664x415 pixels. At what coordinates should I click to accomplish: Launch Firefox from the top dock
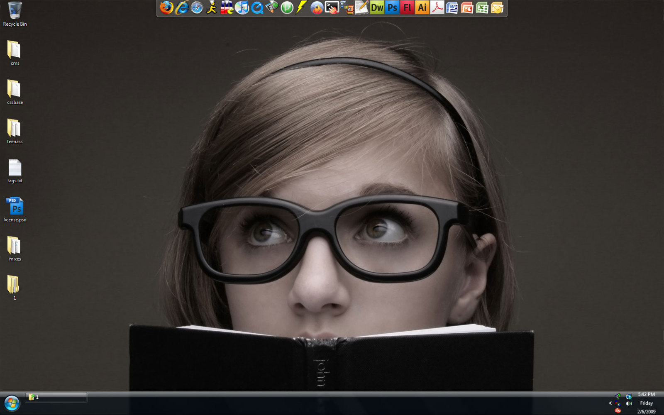[x=166, y=7]
